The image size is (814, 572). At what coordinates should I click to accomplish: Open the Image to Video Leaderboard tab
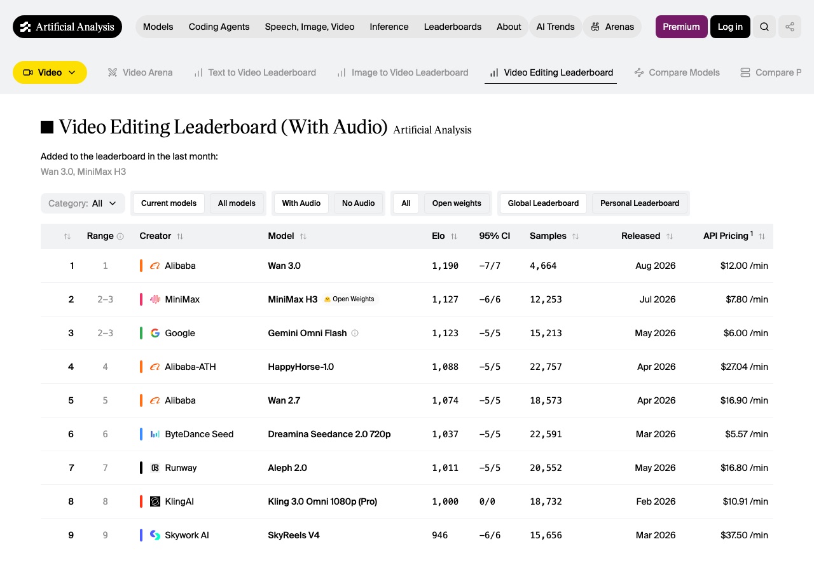[x=403, y=72]
